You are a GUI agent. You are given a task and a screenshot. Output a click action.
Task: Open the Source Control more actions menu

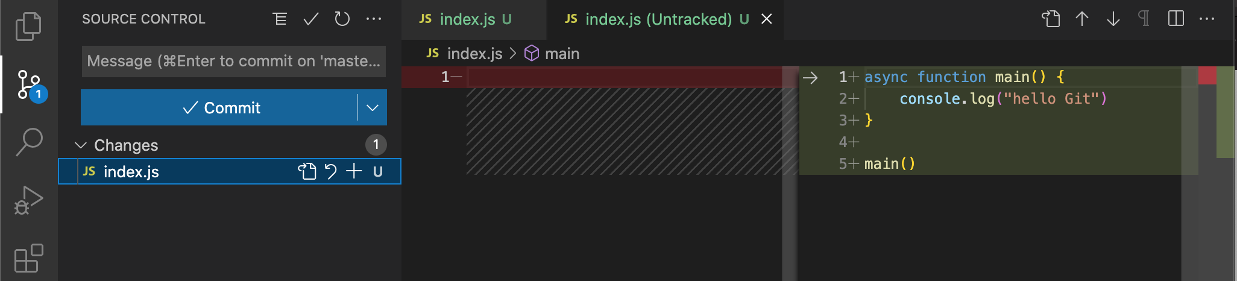pyautogui.click(x=374, y=19)
